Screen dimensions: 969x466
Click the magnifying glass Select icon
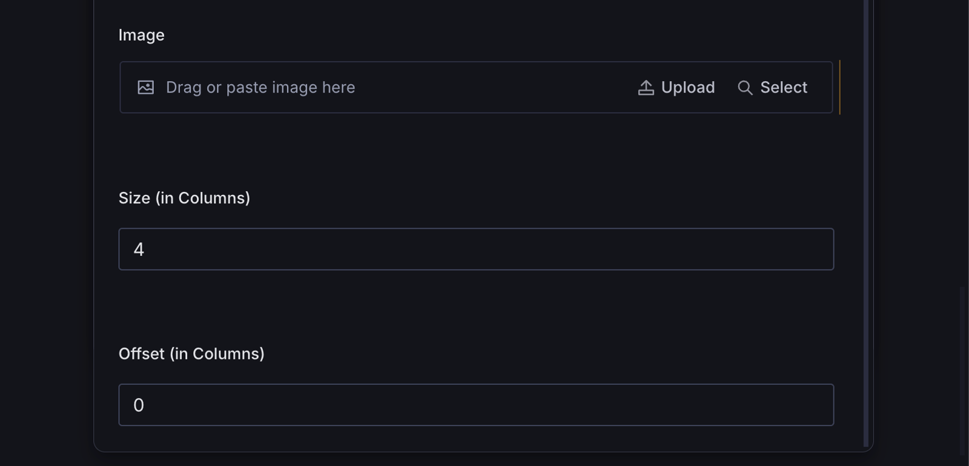tap(745, 88)
